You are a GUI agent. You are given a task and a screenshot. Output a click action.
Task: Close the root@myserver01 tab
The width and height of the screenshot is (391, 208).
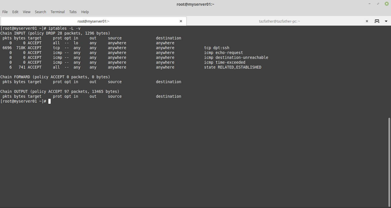pos(181,21)
